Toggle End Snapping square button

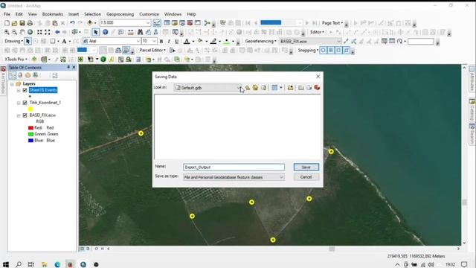tap(331, 51)
